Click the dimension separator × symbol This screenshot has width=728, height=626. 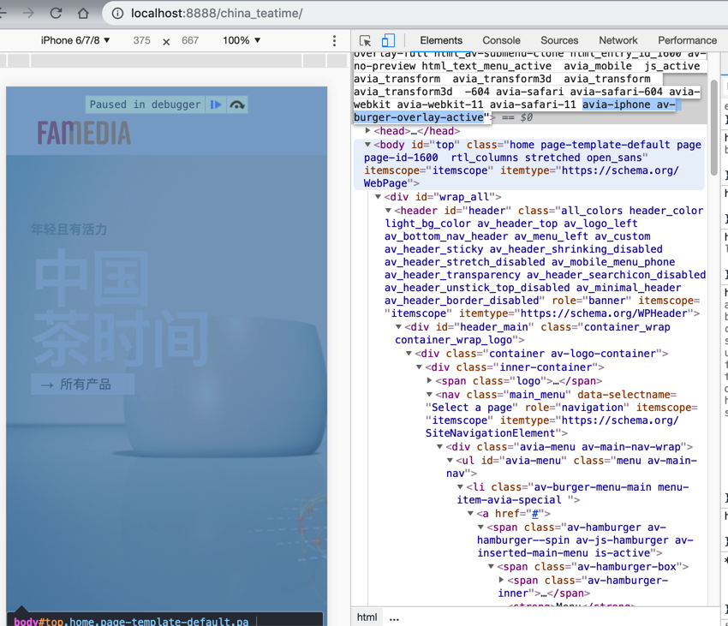[166, 41]
